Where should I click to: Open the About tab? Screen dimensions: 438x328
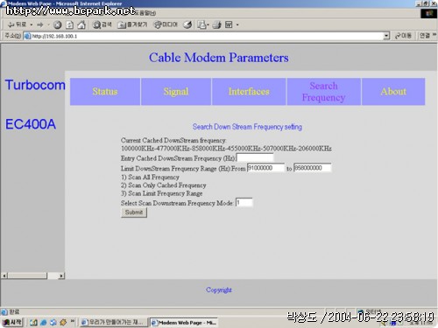pyautogui.click(x=393, y=92)
